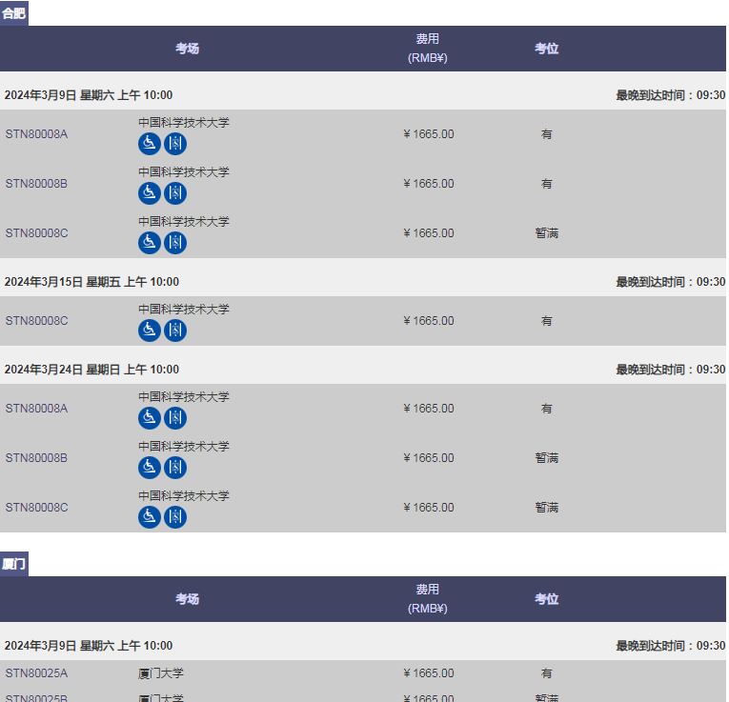This screenshot has width=729, height=702.
Task: Open test center STN80008A for March 9
Action: point(36,134)
